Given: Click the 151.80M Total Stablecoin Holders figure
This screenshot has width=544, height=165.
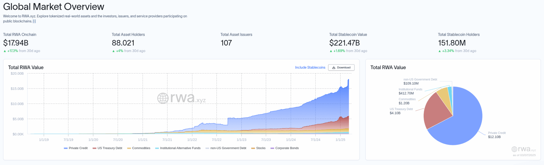Looking at the screenshot, I should point(452,43).
